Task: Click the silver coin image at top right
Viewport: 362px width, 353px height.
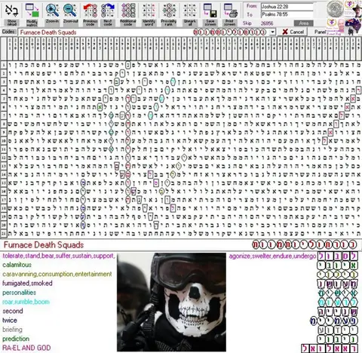Action: [x=335, y=8]
